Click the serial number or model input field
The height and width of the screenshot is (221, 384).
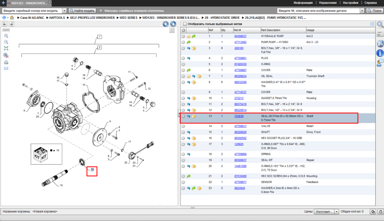[x=32, y=11]
